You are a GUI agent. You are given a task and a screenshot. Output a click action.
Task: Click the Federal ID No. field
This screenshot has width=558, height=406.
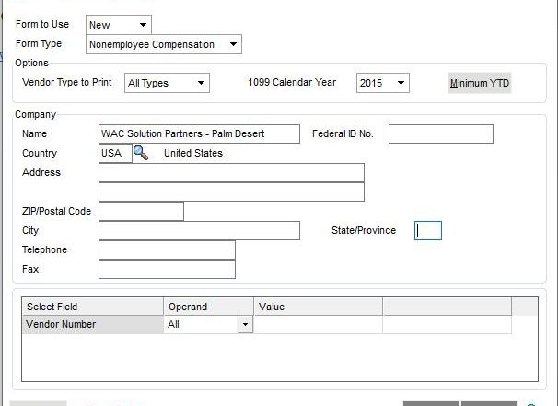pyautogui.click(x=441, y=133)
